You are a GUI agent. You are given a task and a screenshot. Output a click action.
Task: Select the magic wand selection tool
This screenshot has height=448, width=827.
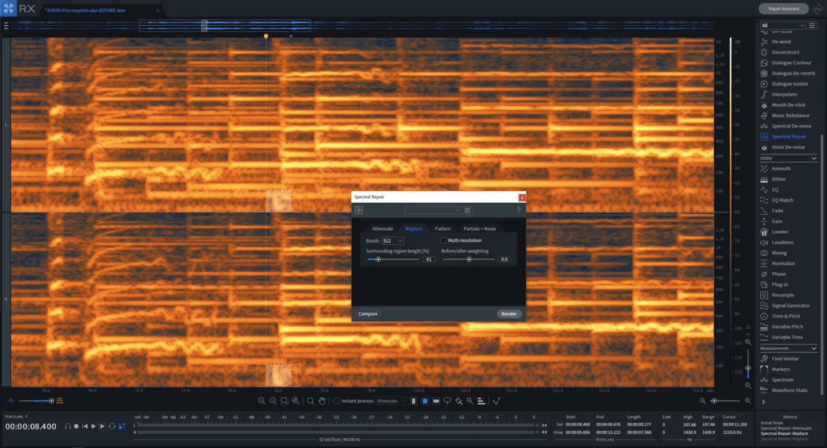[x=469, y=401]
